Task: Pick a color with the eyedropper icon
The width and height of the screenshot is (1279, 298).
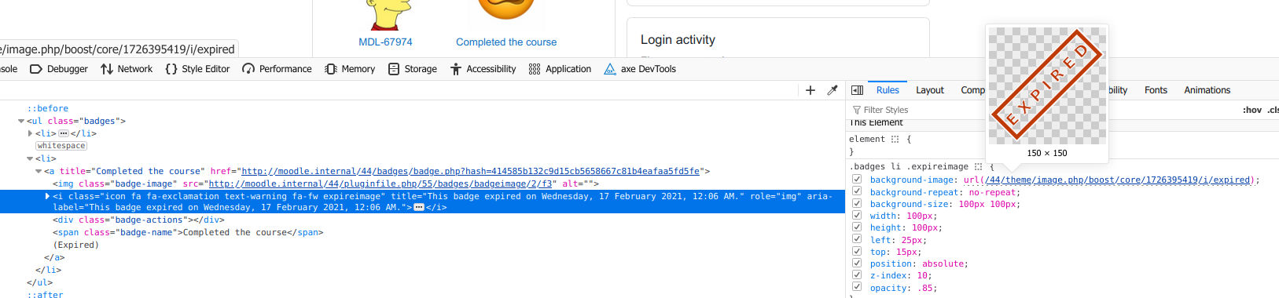Action: [832, 90]
